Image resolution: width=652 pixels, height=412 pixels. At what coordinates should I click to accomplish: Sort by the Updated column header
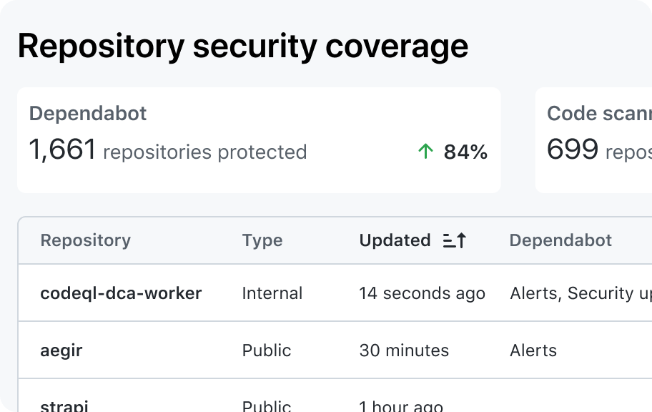395,240
